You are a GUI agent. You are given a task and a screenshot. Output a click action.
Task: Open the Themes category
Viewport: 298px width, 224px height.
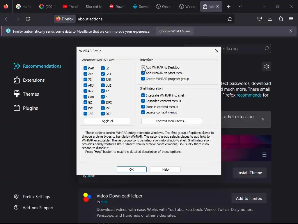(x=26, y=94)
